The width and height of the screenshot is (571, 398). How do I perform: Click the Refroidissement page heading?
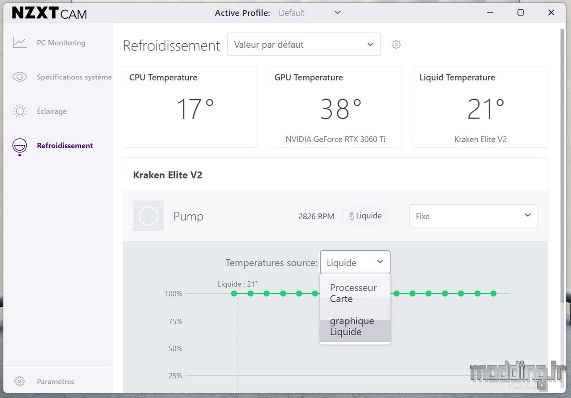point(171,45)
